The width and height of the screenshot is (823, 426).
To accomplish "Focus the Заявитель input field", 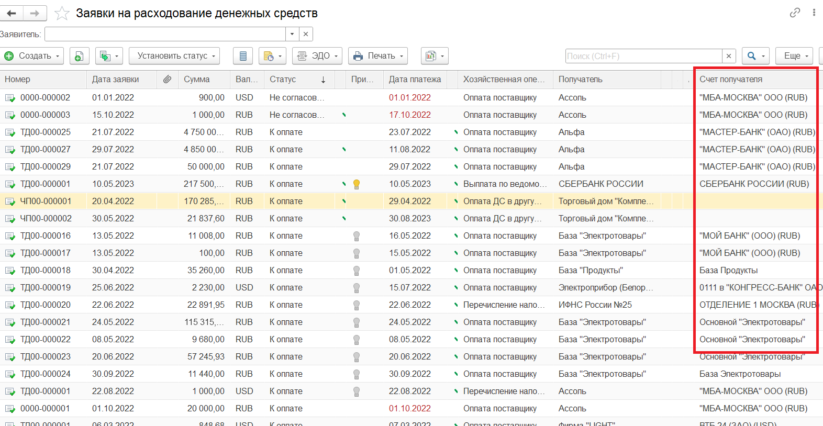I will [x=165, y=34].
